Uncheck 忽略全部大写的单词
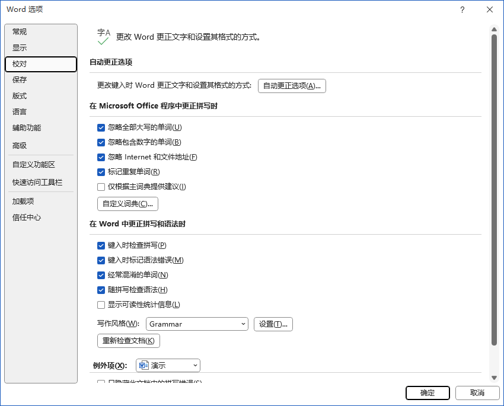The width and height of the screenshot is (504, 406). coord(101,127)
